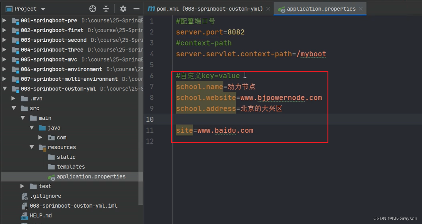The height and width of the screenshot is (224, 422).
Task: Click the resources folder icon
Action: [42, 147]
